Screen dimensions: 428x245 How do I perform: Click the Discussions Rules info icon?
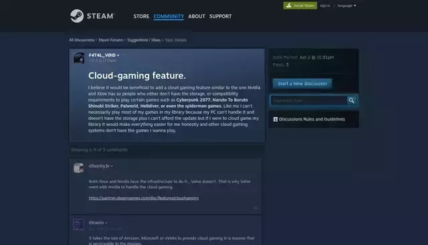click(x=276, y=119)
